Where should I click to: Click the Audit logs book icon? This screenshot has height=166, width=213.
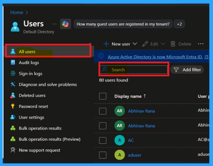coord(13,63)
